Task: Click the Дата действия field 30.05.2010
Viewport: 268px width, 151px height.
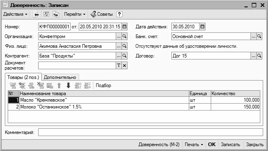Action: click(x=186, y=27)
